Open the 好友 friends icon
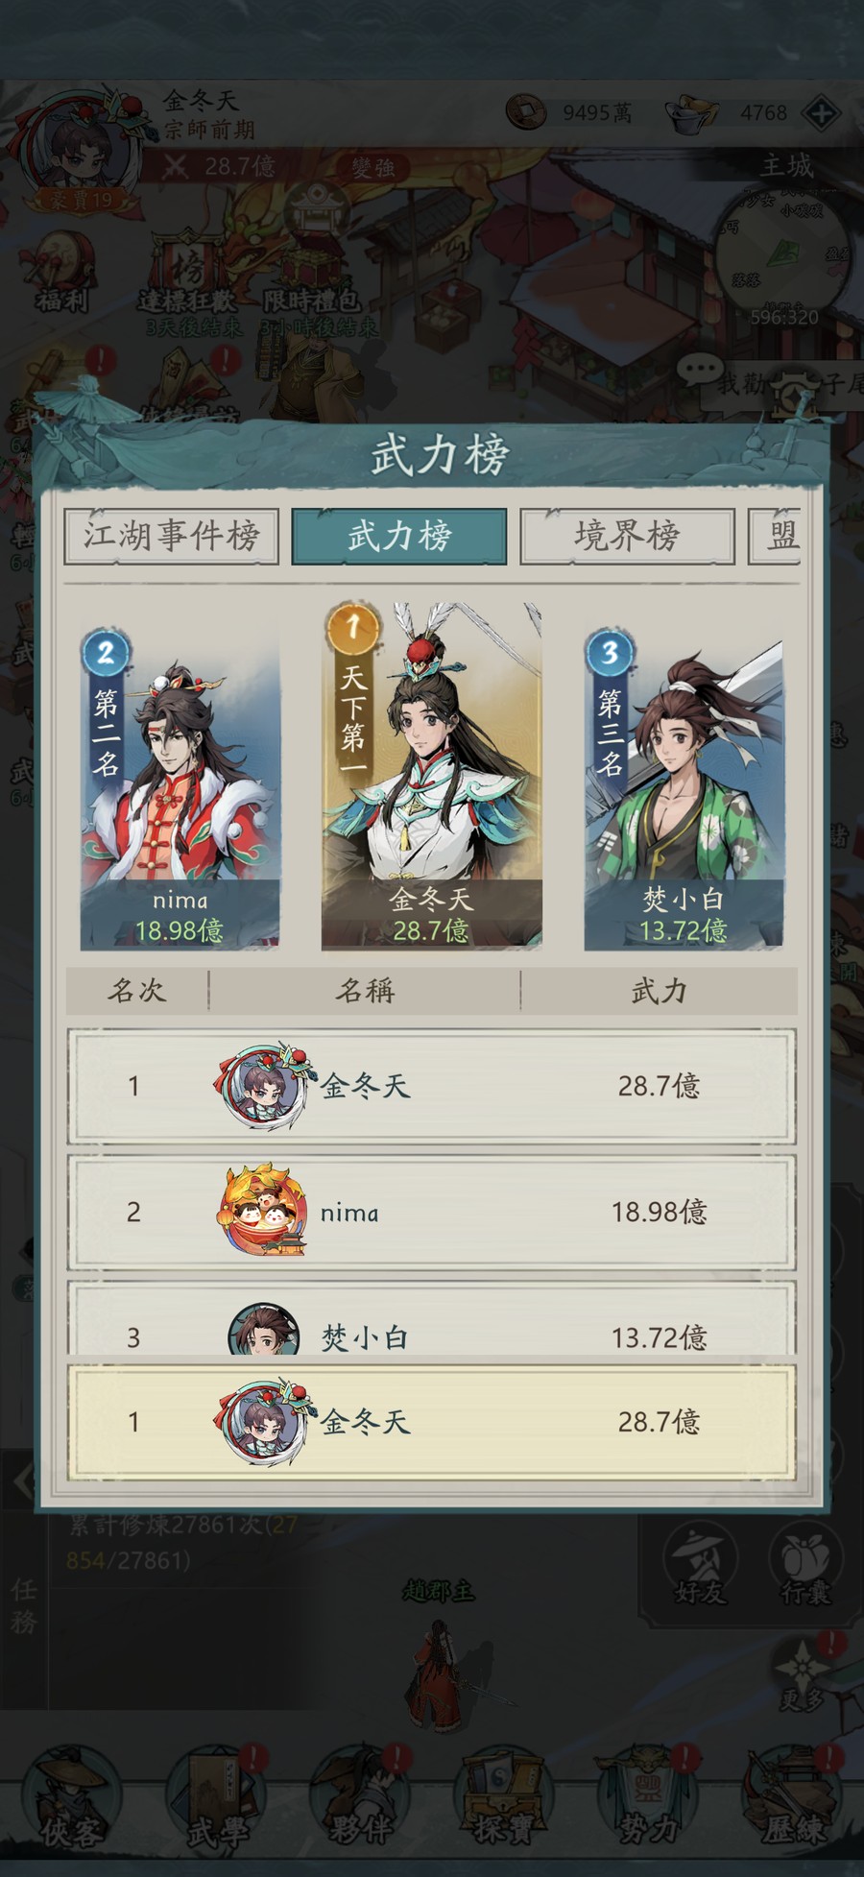The height and width of the screenshot is (1877, 864). click(x=700, y=1567)
